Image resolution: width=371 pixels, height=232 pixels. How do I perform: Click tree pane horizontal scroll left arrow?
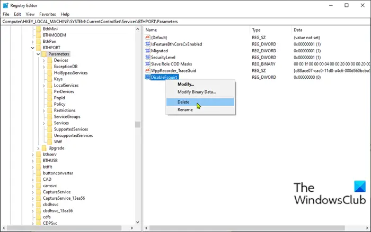click(4, 228)
